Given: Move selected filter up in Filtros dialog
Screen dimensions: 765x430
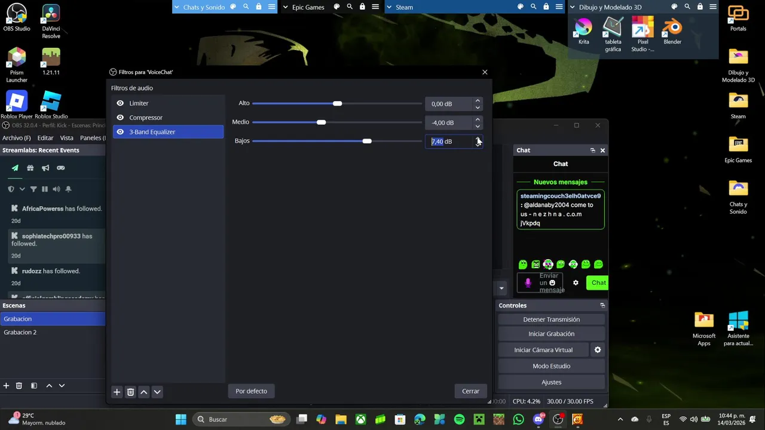Looking at the screenshot, I should tap(144, 392).
